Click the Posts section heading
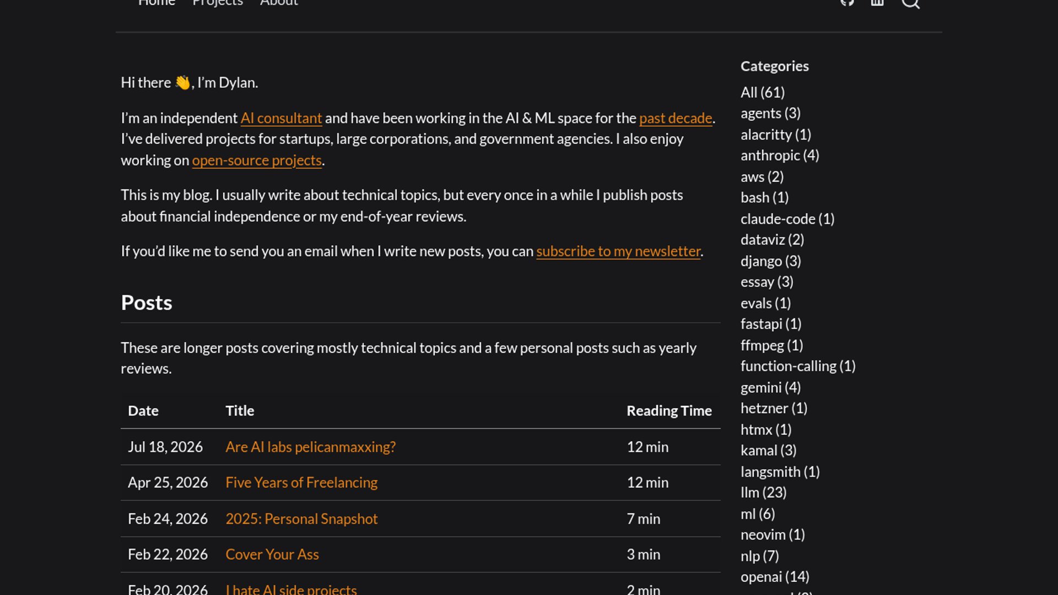1058x595 pixels. (147, 302)
